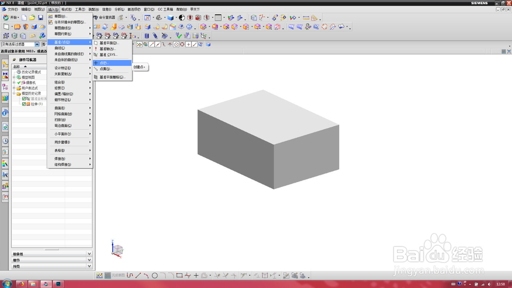Click the Open folder icon in toolbar
The image size is (512, 288).
(x=32, y=17)
